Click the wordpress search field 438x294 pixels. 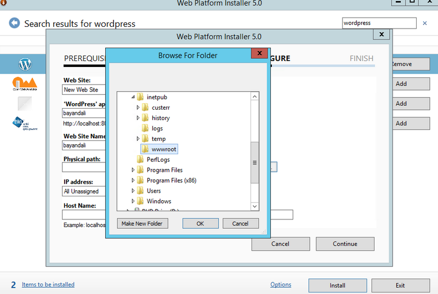[x=379, y=23]
